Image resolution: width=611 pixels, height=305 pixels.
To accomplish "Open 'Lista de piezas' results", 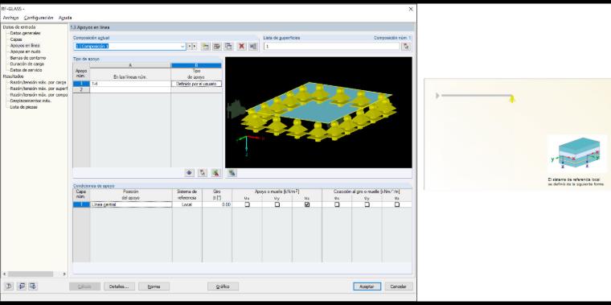I will click(24, 107).
